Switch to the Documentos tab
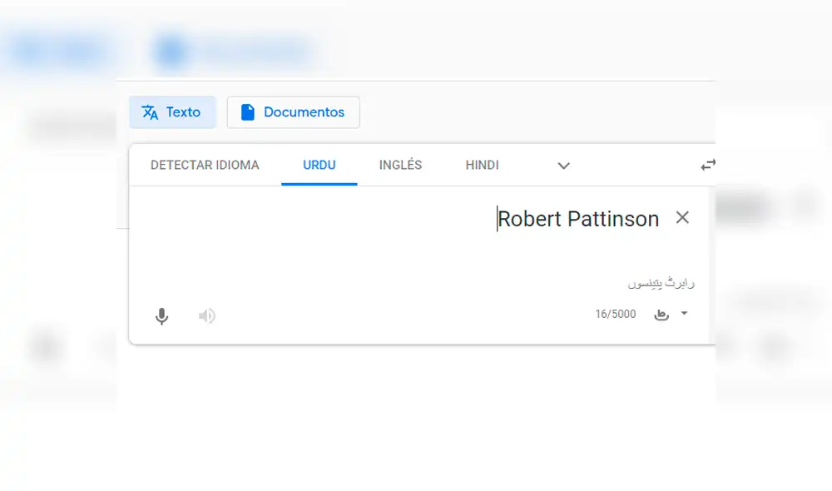Image resolution: width=832 pixels, height=491 pixels. pos(293,112)
